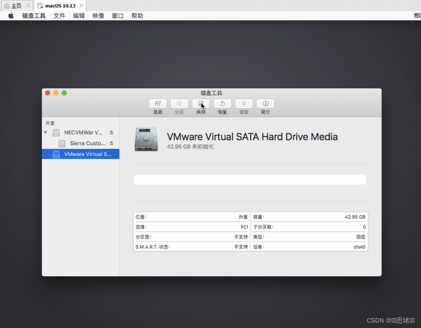The image size is (421, 328).
Task: Click the 42.95 GB capacity value
Action: coord(355,217)
